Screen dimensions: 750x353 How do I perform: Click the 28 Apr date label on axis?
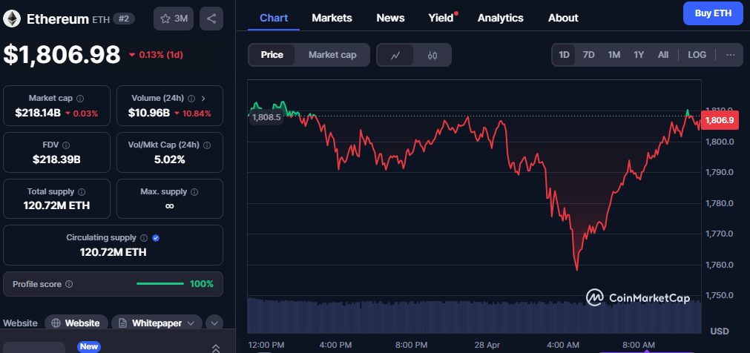pyautogui.click(x=487, y=345)
